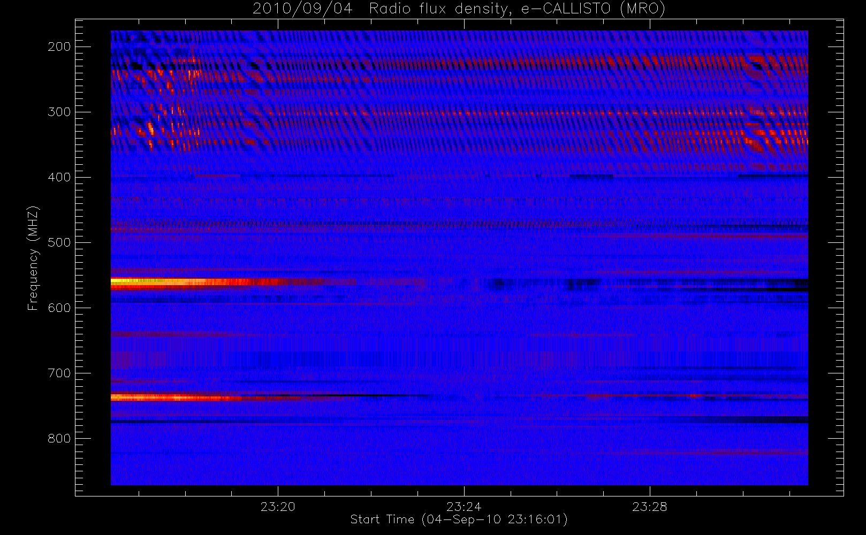Screen dimensions: 866x535
Task: Click the bright yellow emission band near 735 MHz
Action: pos(177,398)
